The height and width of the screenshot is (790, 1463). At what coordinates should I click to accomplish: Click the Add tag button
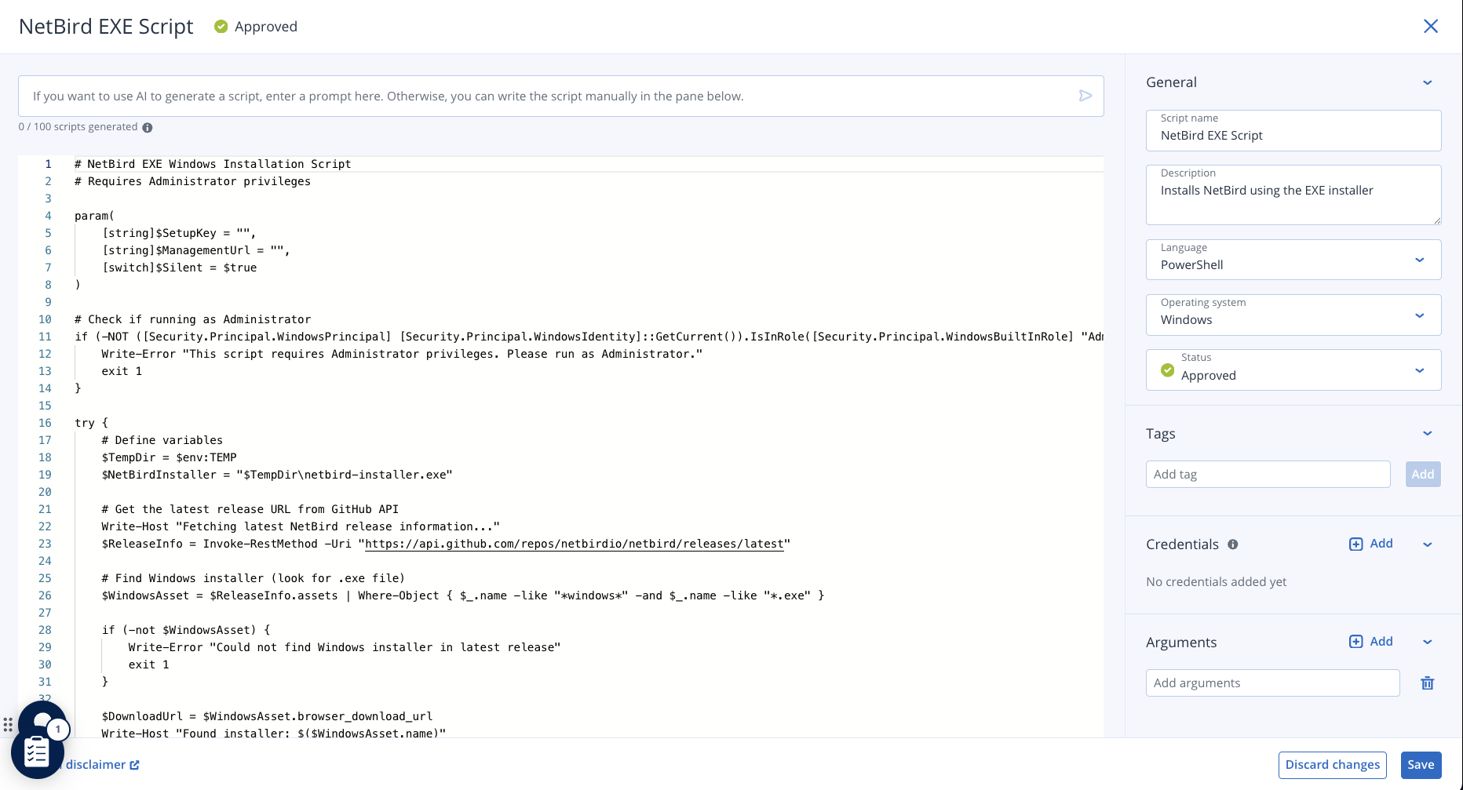pos(1422,475)
